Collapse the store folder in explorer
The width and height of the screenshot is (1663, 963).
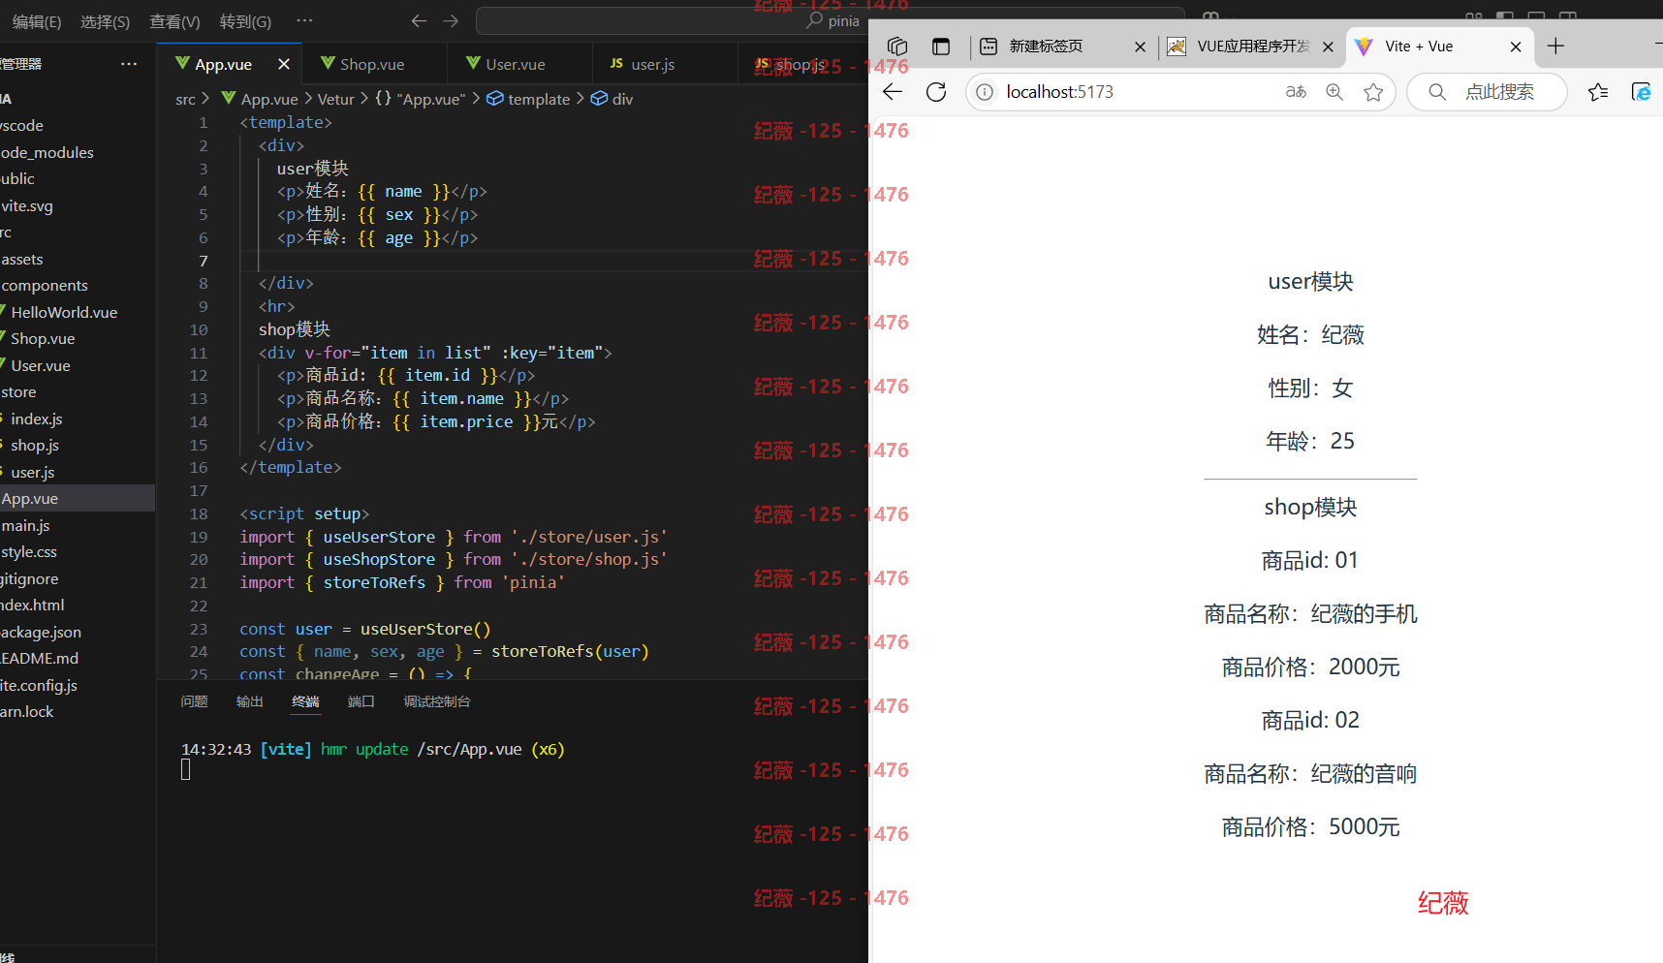coord(18,391)
